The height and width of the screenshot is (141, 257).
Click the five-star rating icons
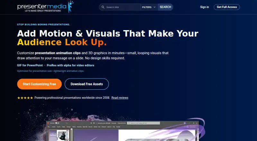tap(25, 98)
